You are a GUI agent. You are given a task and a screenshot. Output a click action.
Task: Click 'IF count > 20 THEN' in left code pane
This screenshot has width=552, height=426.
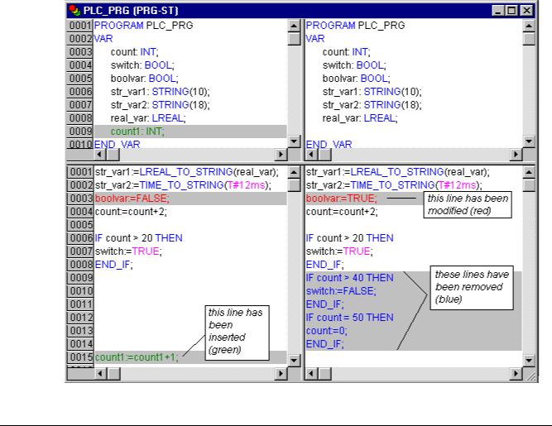(x=138, y=238)
